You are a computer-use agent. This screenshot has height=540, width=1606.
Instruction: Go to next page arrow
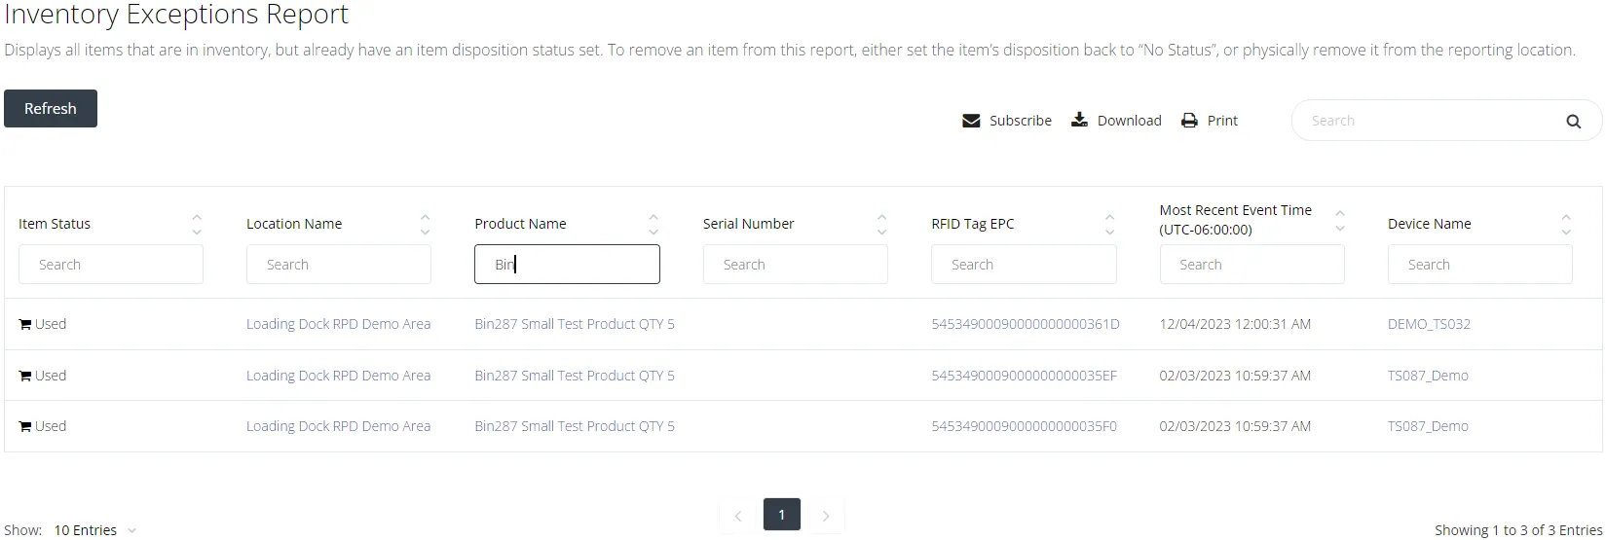(x=826, y=516)
